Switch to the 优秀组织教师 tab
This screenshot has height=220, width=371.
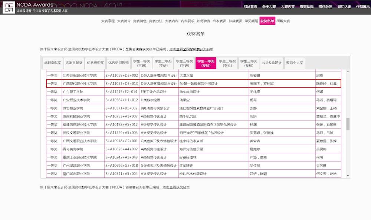(x=118, y=63)
